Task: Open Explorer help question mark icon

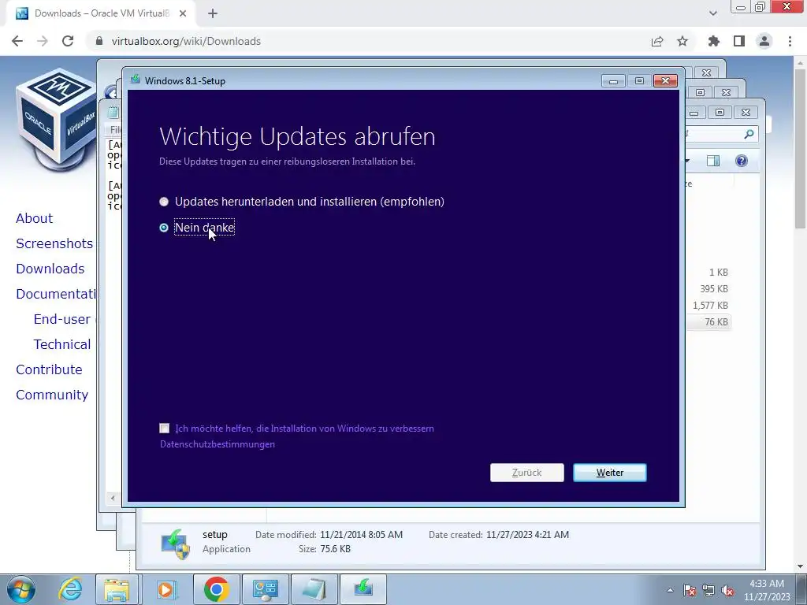Action: tap(741, 161)
